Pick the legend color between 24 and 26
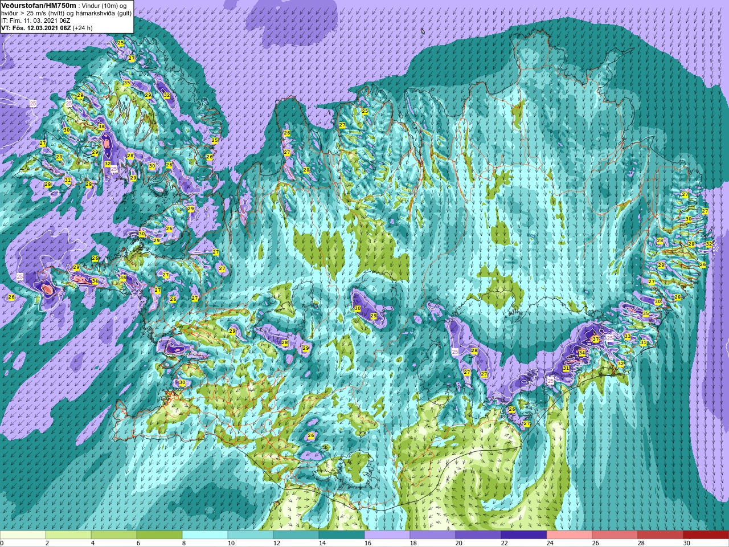 click(x=570, y=535)
